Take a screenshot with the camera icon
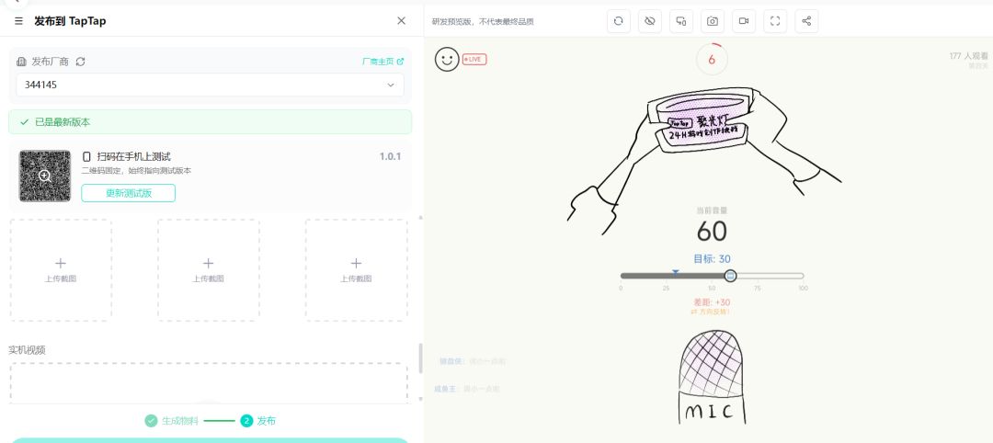 pos(713,21)
